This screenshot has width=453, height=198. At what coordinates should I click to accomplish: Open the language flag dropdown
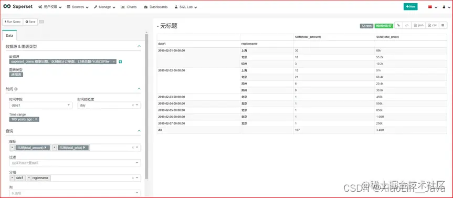433,7
